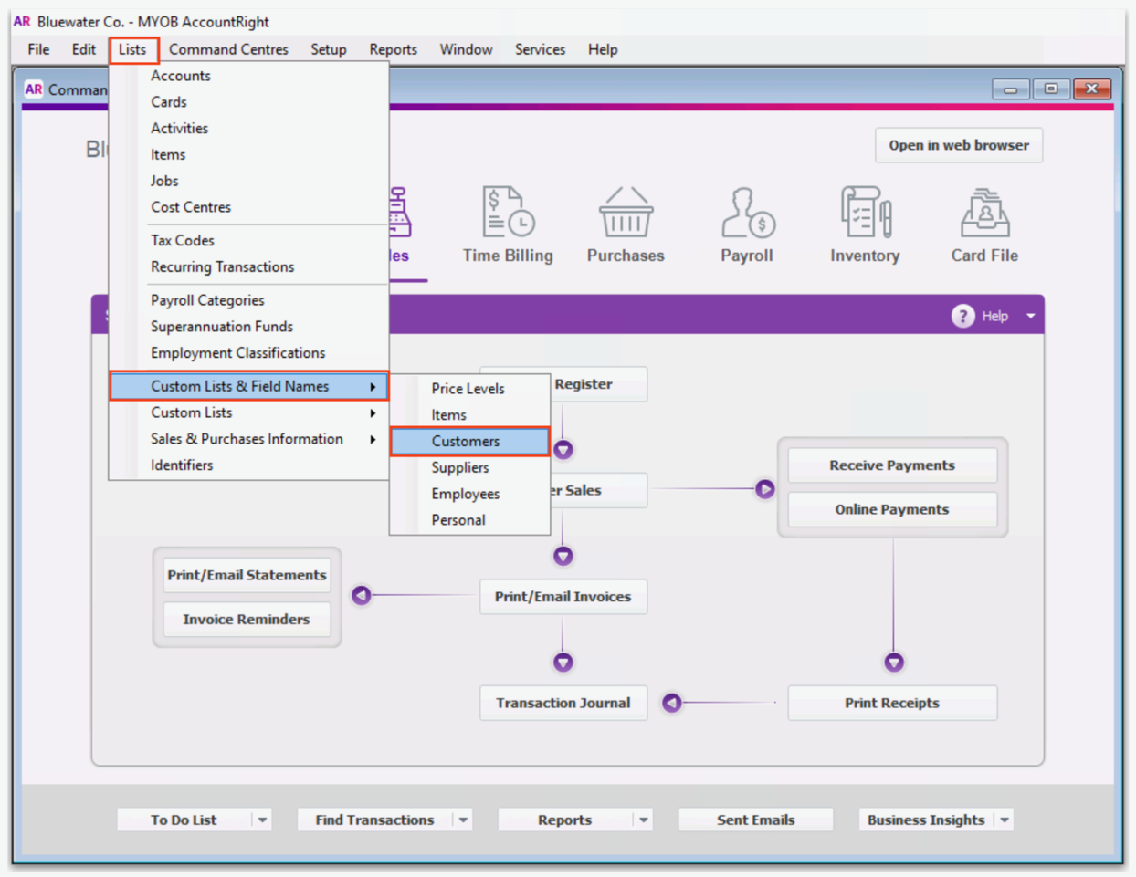Image resolution: width=1136 pixels, height=877 pixels.
Task: Click the Print/Email Invoices button
Action: (x=563, y=596)
